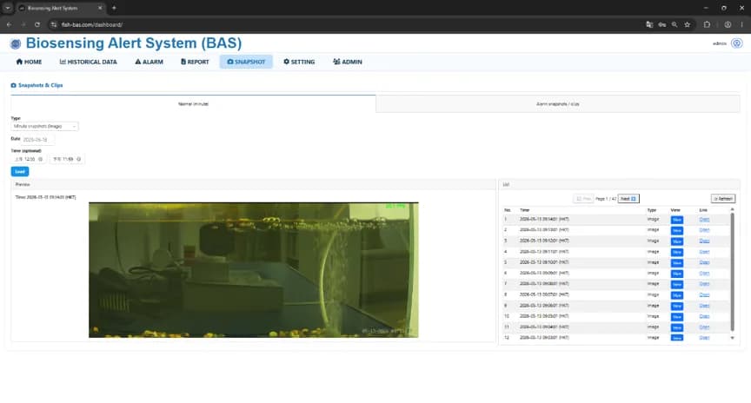Click the end time input field
751x403 pixels.
point(67,159)
